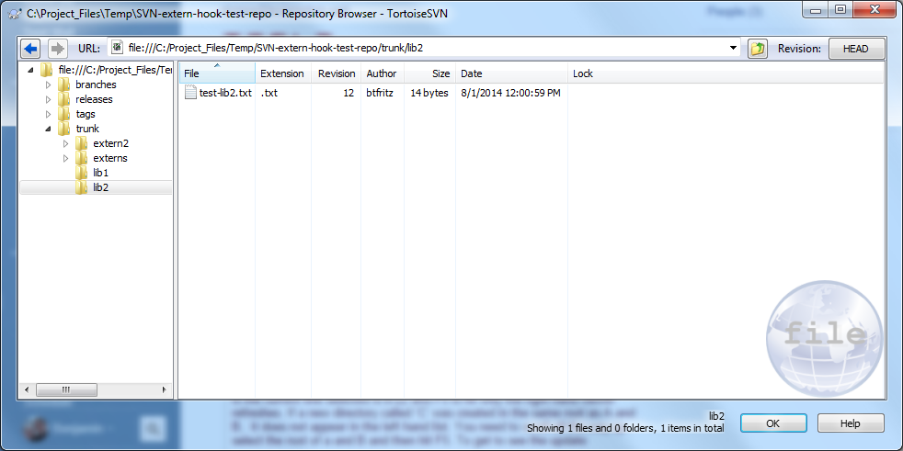The height and width of the screenshot is (451, 903).
Task: Sort by the Date column header
Action: click(511, 73)
